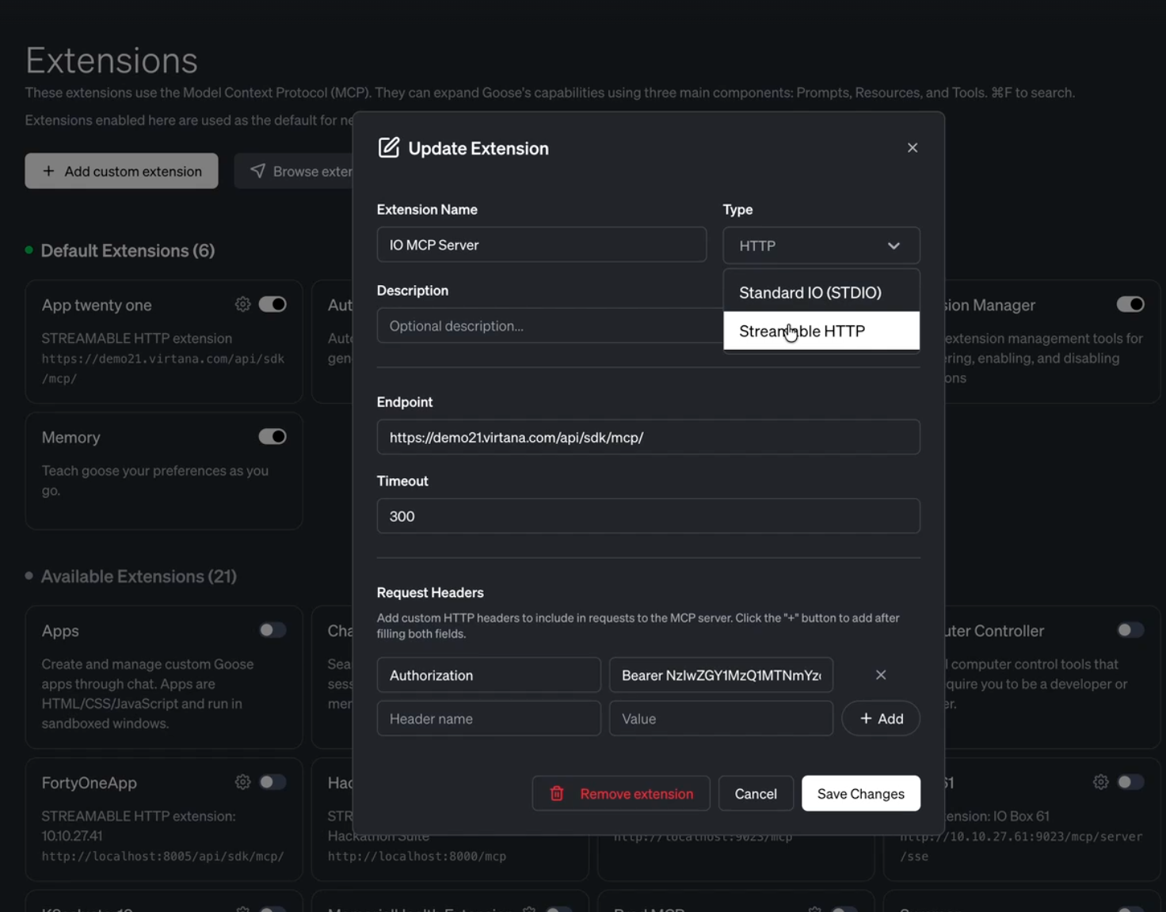This screenshot has width=1166, height=912.
Task: Turn off the Memory extension toggle
Action: point(272,437)
